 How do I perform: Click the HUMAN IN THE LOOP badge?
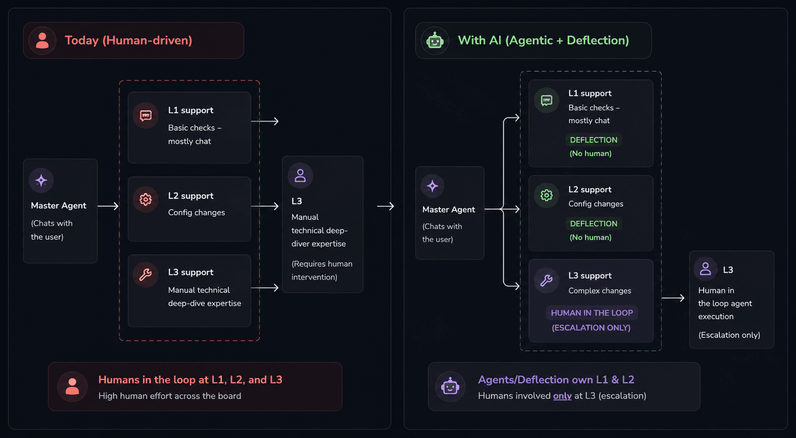click(x=592, y=313)
